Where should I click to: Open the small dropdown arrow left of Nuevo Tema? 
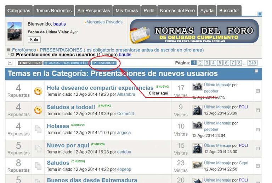click(x=10, y=63)
